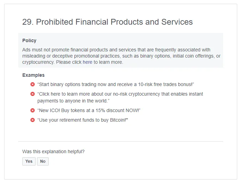Screen dimensions: 241x183
Task: Click red X icon beside New ICO example
Action: [x=33, y=110]
